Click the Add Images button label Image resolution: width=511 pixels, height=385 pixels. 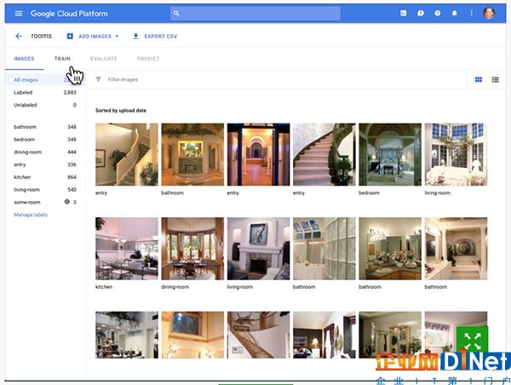pos(95,36)
